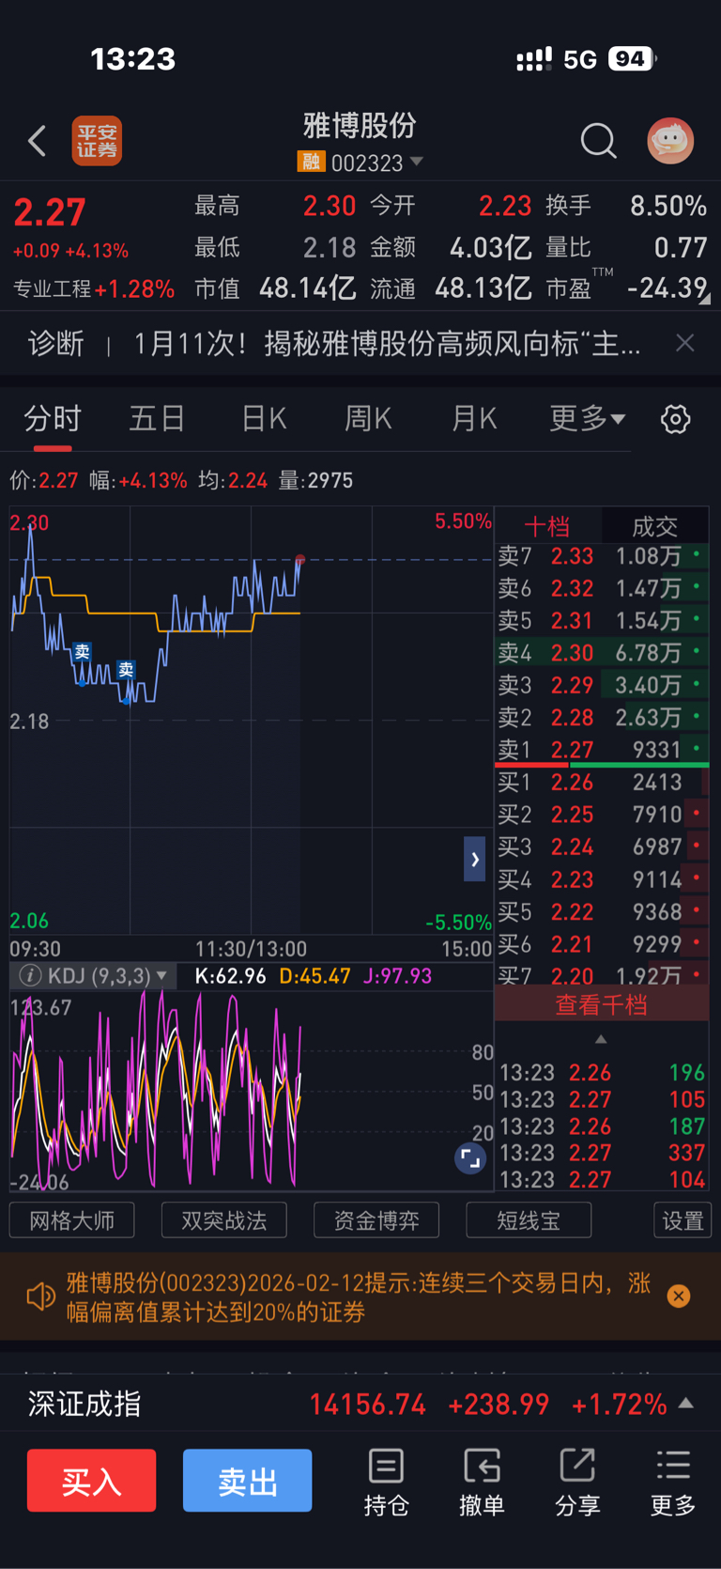The height and width of the screenshot is (1569, 721).
Task: Tap the first 卖 marker on chart
Action: pos(83,652)
